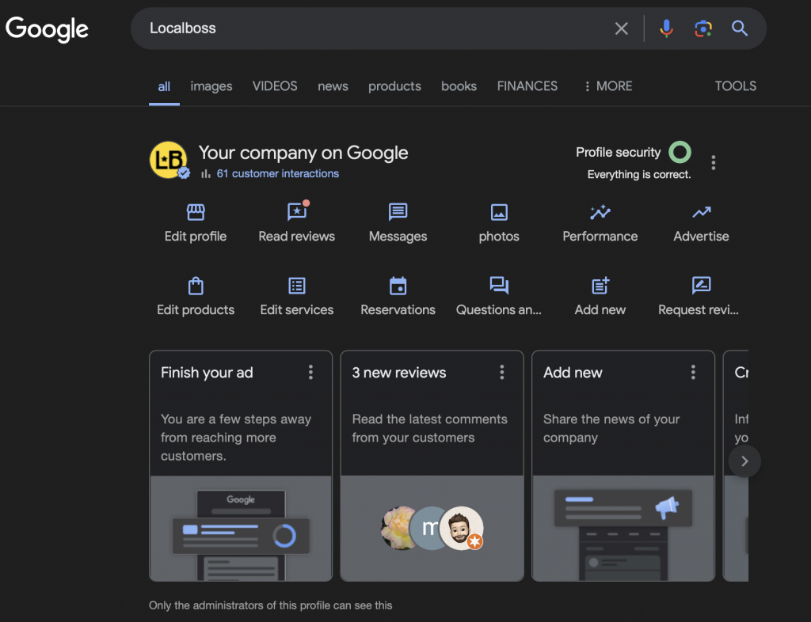Open Read reviews icon
811x622 pixels.
tap(297, 211)
